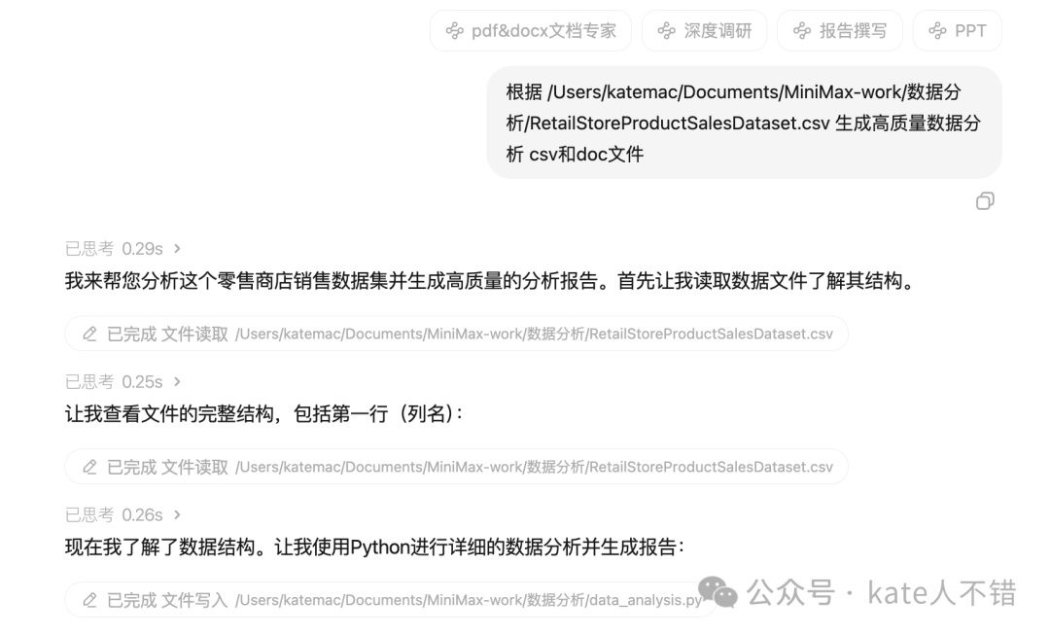Click the pdf&docx文档专家 agent icon
The width and height of the screenshot is (1050, 635).
(x=455, y=31)
